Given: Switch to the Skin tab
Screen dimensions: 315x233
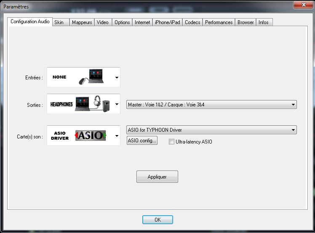Looking at the screenshot, I should [61, 22].
